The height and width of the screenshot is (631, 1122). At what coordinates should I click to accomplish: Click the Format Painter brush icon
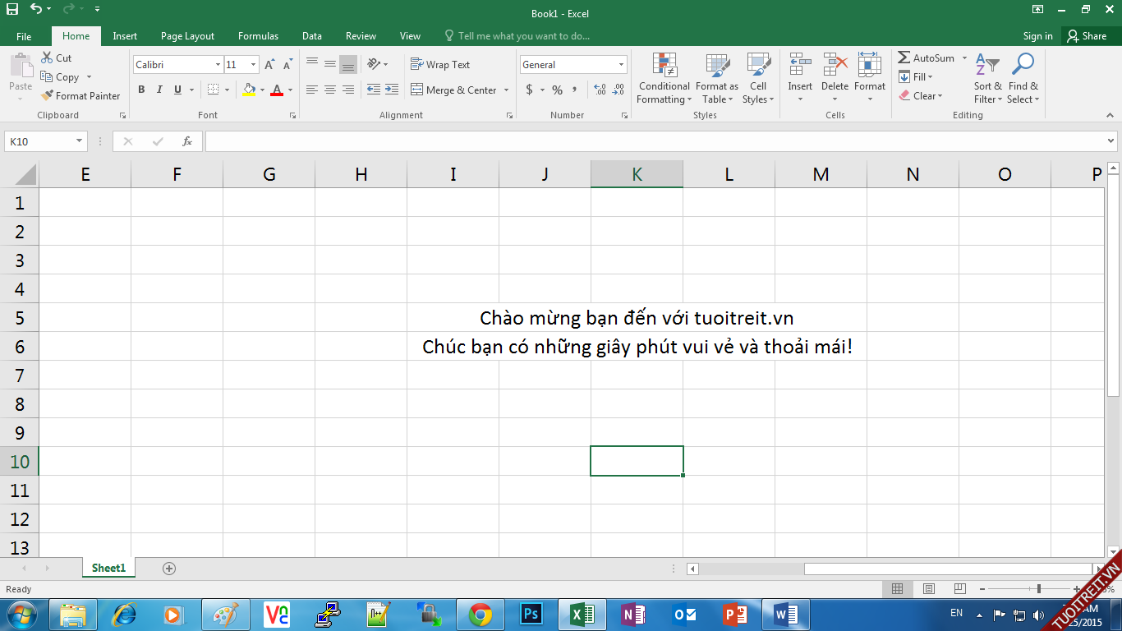48,96
